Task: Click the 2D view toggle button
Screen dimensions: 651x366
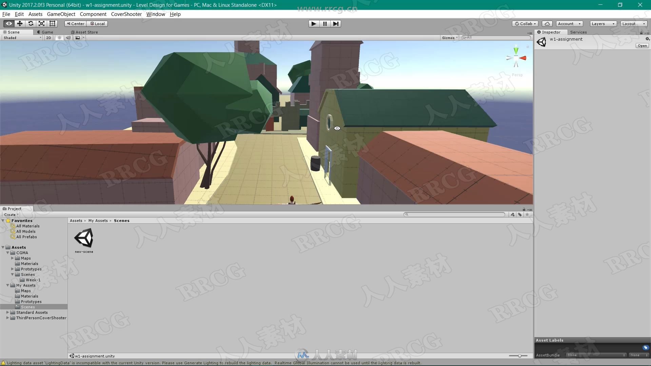Action: [x=49, y=38]
